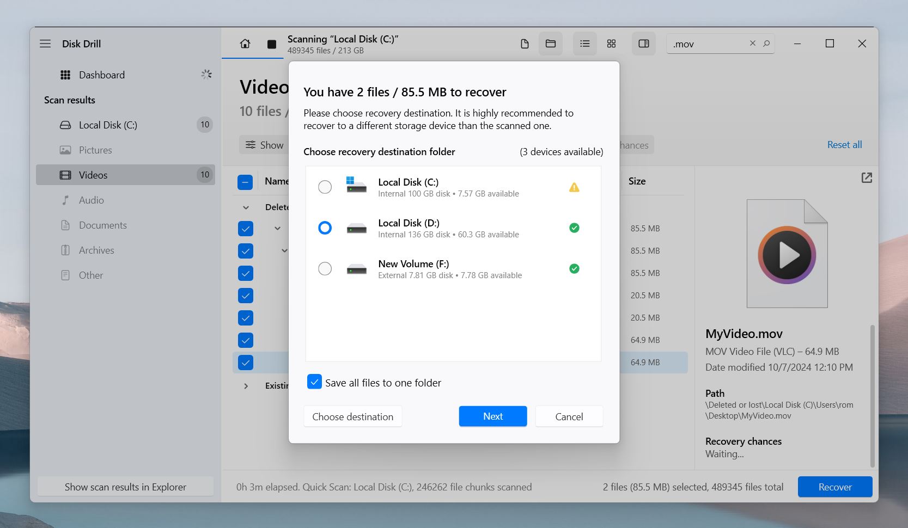908x528 pixels.
Task: Stop the scan with the black square button
Action: [272, 44]
